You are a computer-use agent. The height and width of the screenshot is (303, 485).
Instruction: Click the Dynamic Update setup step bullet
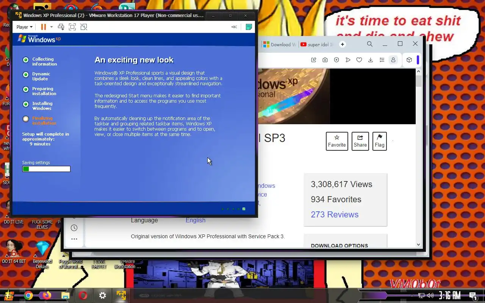tap(26, 75)
